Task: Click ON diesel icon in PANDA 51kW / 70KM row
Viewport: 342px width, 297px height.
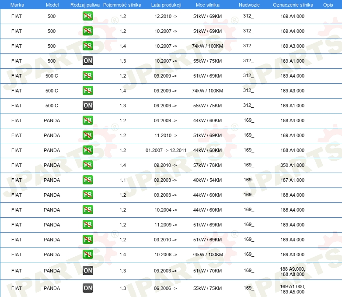Action: click(x=88, y=271)
